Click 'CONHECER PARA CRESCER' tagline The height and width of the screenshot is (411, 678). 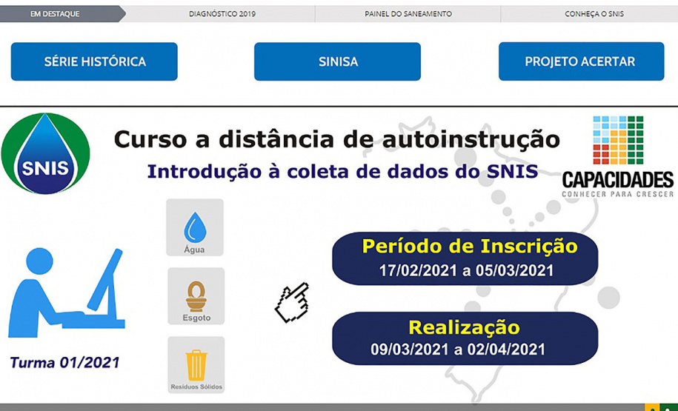(x=617, y=194)
